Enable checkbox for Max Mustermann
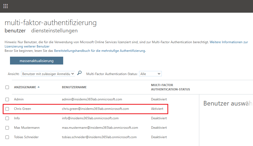This screenshot has width=253, height=146. click(7, 128)
